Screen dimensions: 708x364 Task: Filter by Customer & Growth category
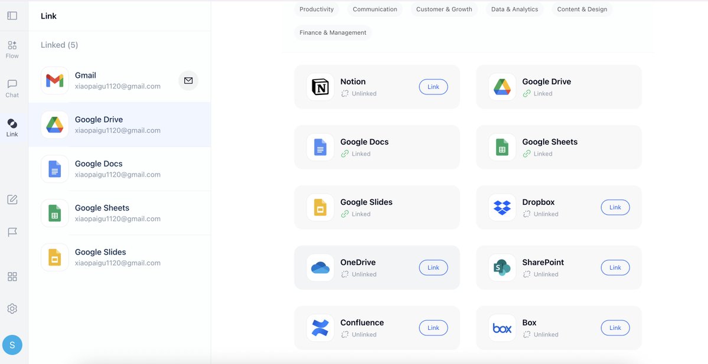(x=444, y=9)
